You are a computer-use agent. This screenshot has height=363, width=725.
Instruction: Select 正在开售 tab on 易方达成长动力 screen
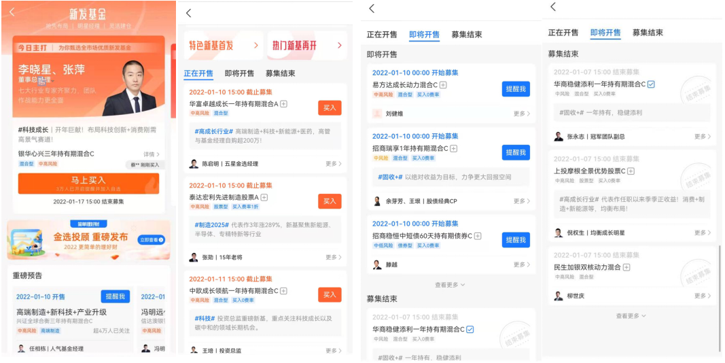tap(382, 35)
